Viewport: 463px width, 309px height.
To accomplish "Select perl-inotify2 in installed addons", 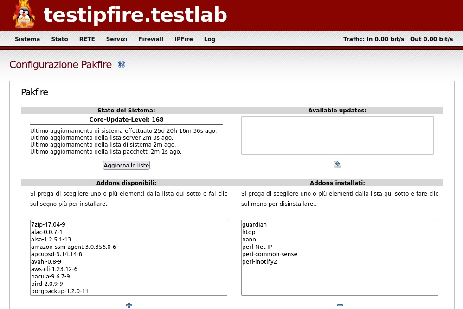I will 340,261.
